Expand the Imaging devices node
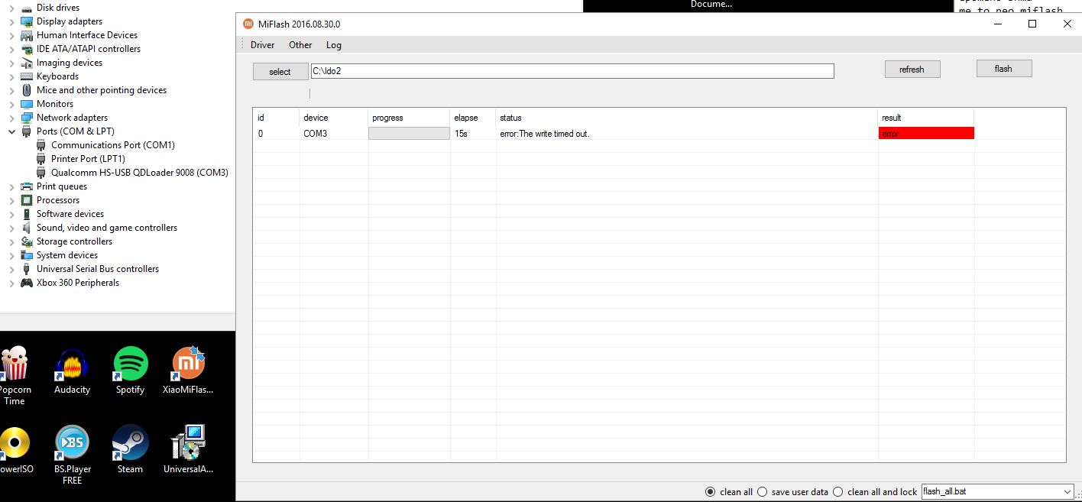The width and height of the screenshot is (1082, 502). coord(11,63)
